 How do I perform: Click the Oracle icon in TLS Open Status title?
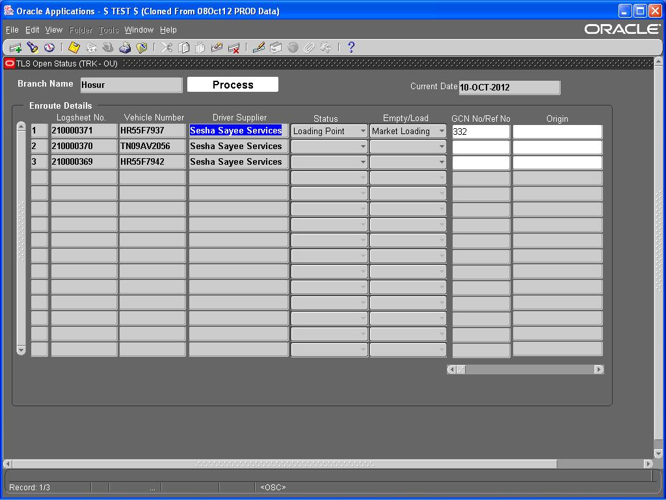[x=9, y=63]
